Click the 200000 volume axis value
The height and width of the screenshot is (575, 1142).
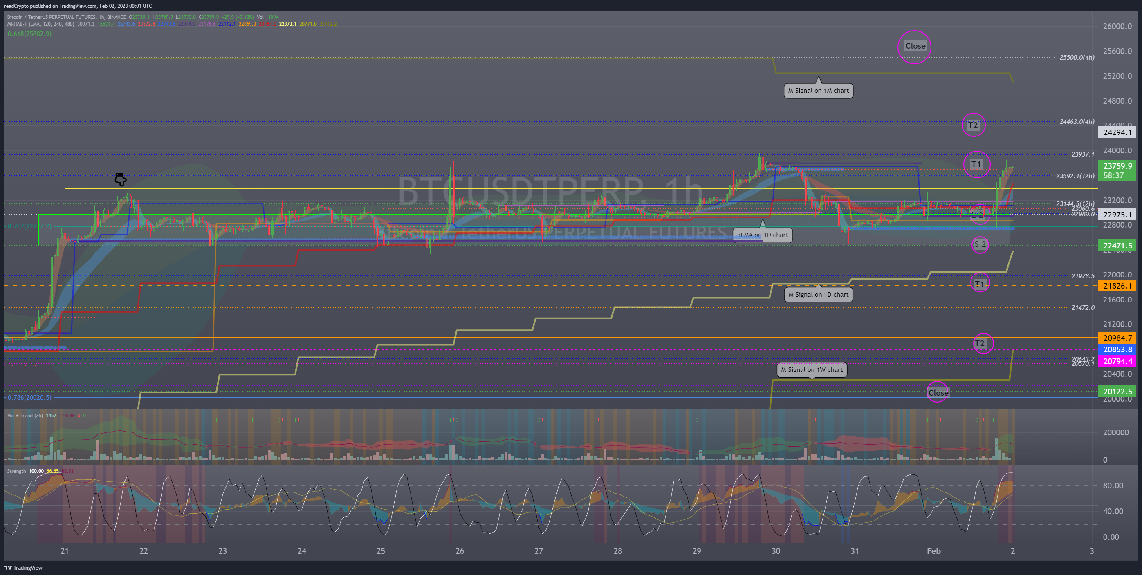(x=1115, y=432)
